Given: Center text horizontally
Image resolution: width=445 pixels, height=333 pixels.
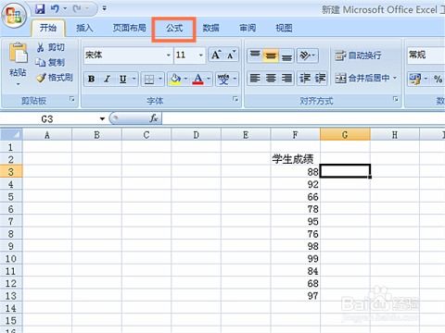Looking at the screenshot, I should click(x=271, y=78).
